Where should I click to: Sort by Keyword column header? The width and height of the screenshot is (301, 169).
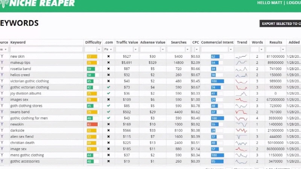click(18, 42)
